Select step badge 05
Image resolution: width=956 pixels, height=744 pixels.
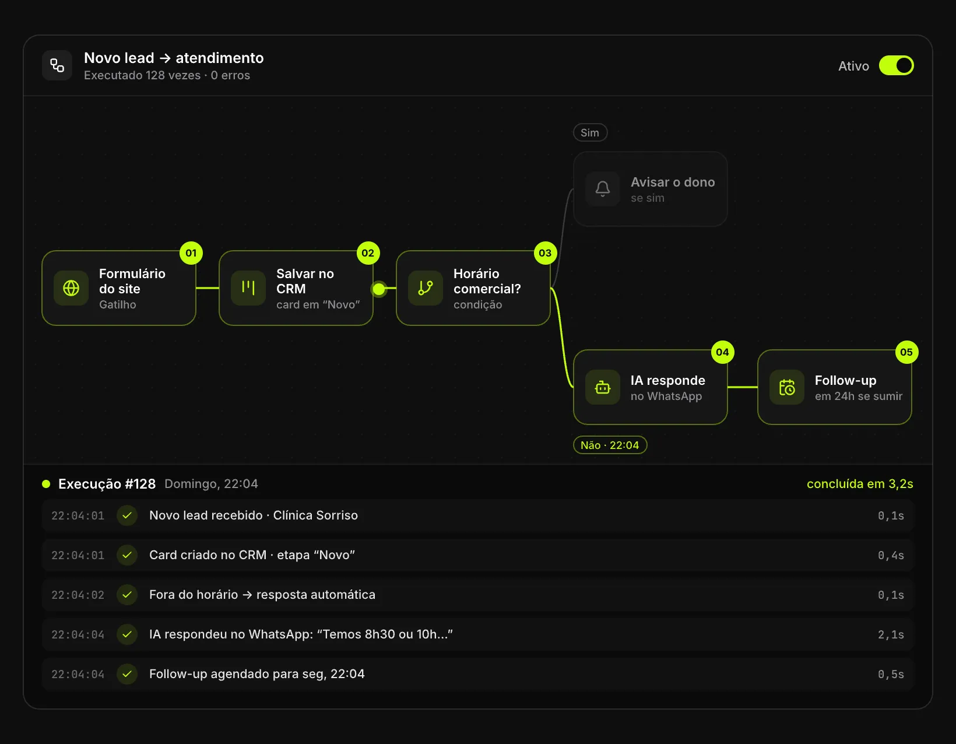click(906, 352)
